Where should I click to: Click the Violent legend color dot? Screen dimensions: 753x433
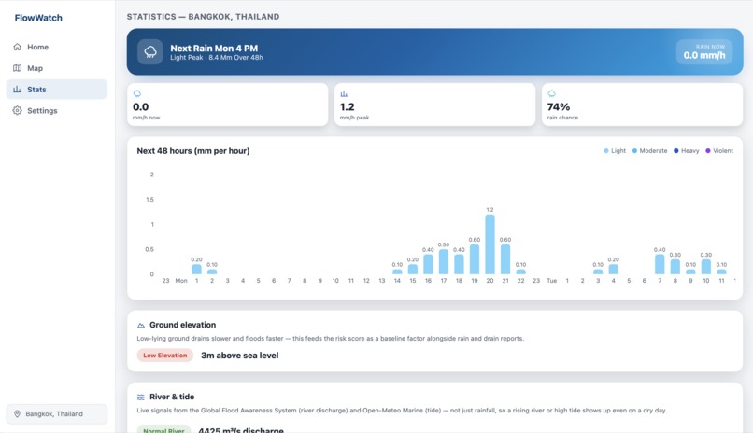(x=708, y=150)
